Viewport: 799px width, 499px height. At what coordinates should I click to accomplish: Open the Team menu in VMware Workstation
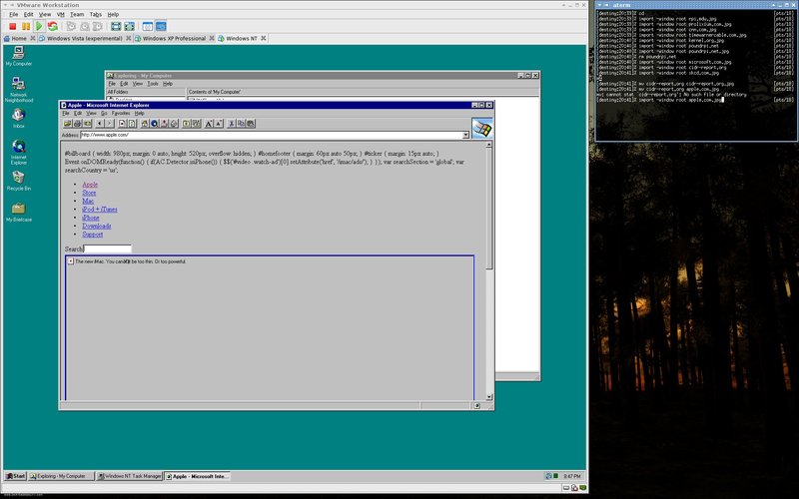point(77,14)
